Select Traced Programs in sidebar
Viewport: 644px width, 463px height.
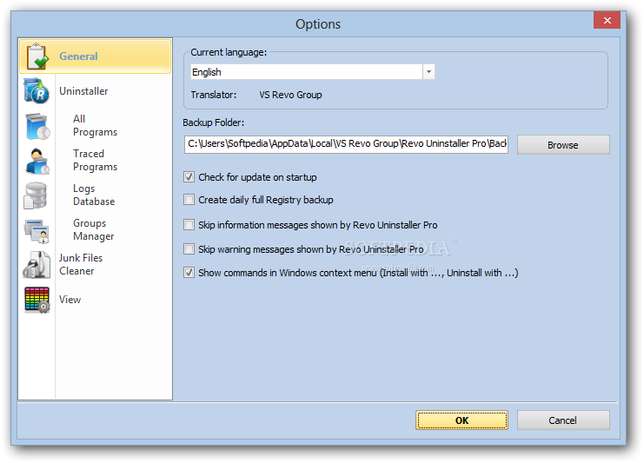coord(95,160)
